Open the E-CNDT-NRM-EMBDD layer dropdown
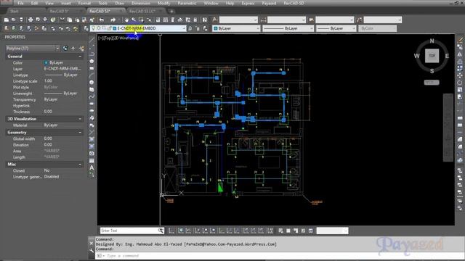 pos(139,28)
